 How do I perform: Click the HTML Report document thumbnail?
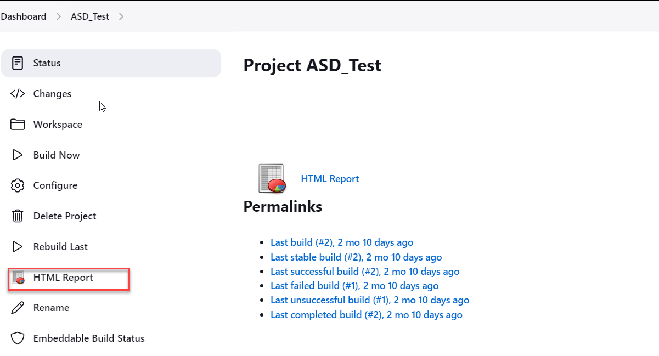click(271, 178)
